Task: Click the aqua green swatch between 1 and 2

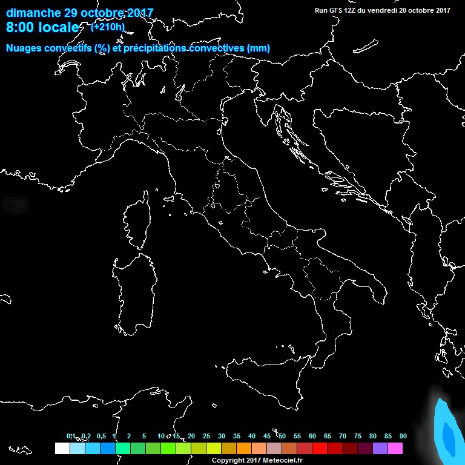Action: tap(123, 448)
